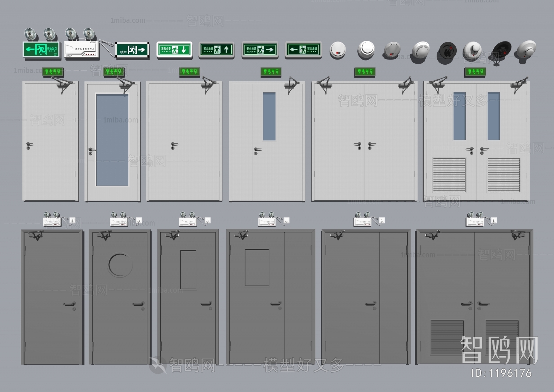Viewport: 554px width, 392px height.
Task: Select the gray double door with square window
Action: click(x=271, y=297)
